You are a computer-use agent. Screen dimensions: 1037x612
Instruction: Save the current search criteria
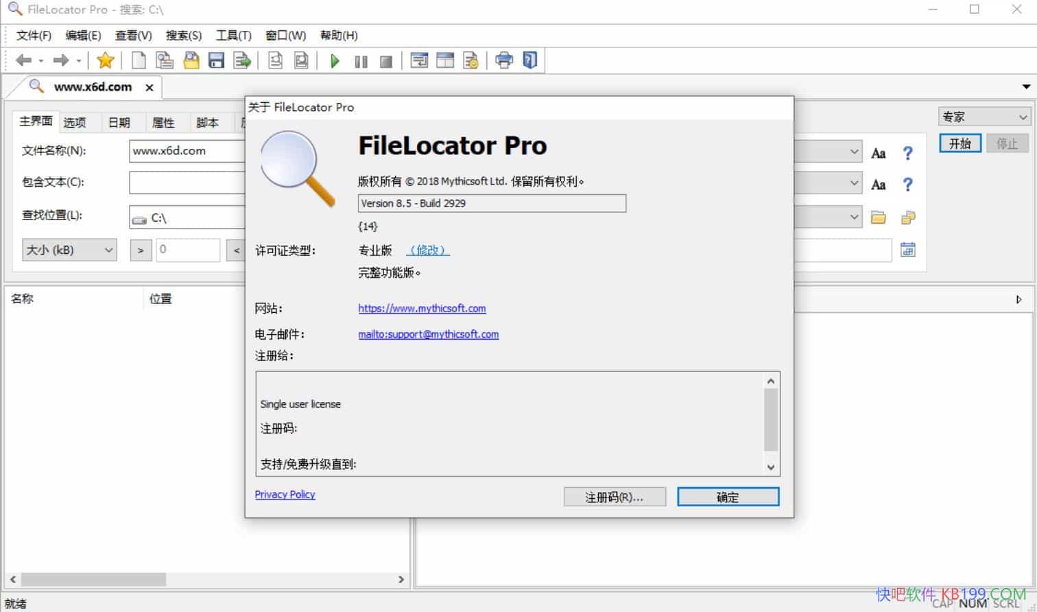coord(216,60)
